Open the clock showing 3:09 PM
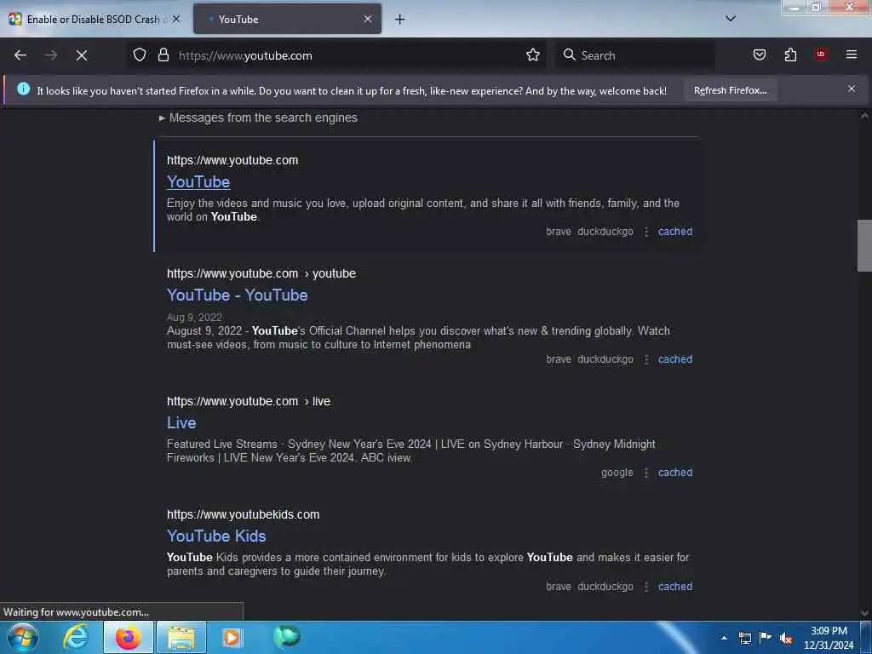Viewport: 872px width, 654px height. click(829, 638)
